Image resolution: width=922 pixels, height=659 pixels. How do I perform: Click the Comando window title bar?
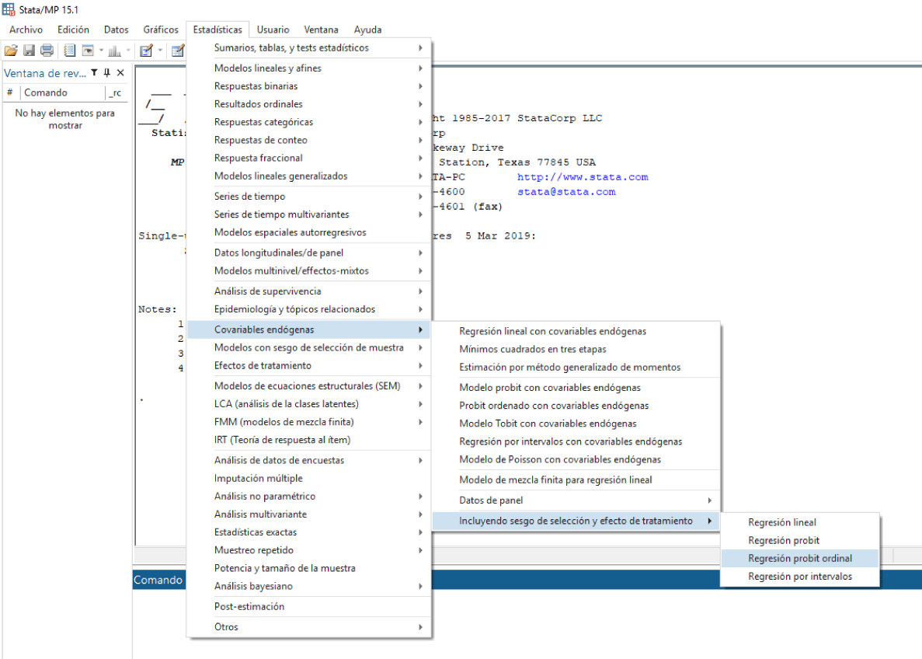[527, 580]
